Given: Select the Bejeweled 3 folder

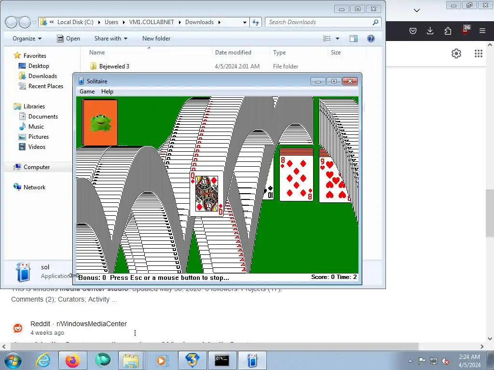Looking at the screenshot, I should click(114, 66).
